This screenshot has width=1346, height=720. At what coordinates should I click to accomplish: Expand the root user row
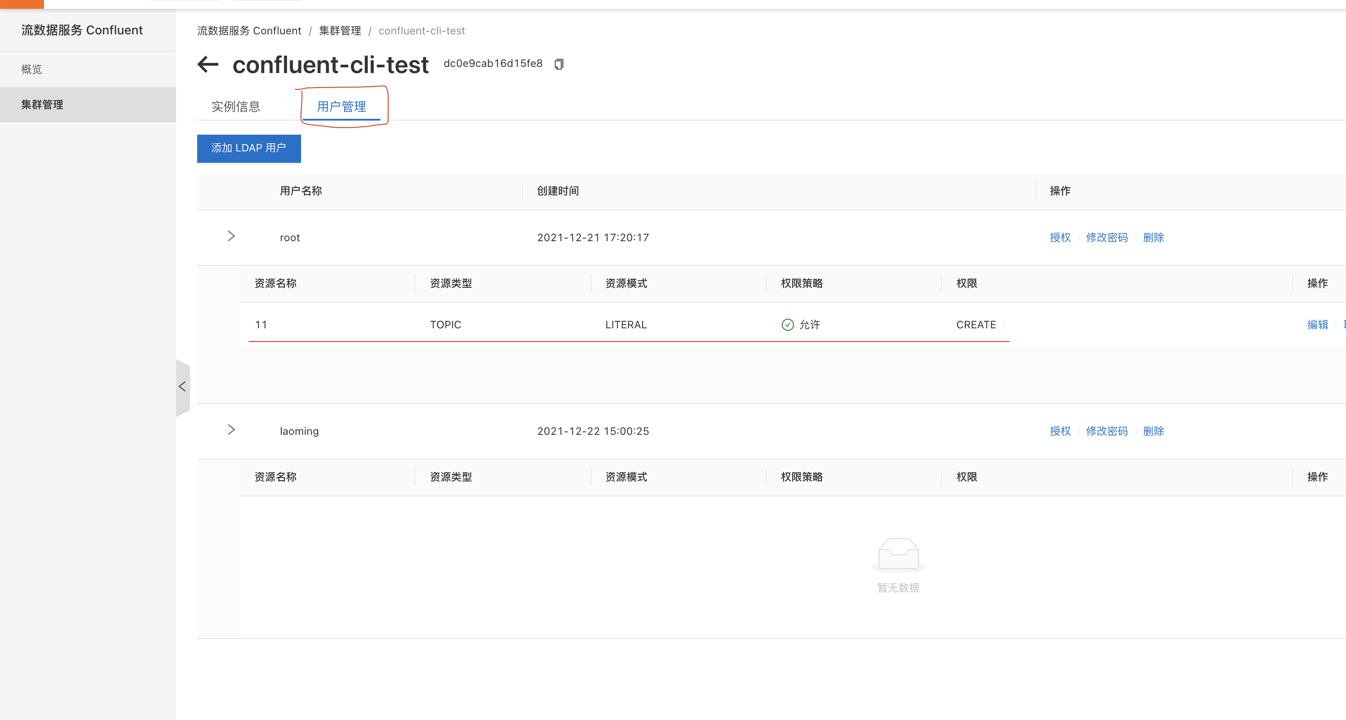pos(231,237)
